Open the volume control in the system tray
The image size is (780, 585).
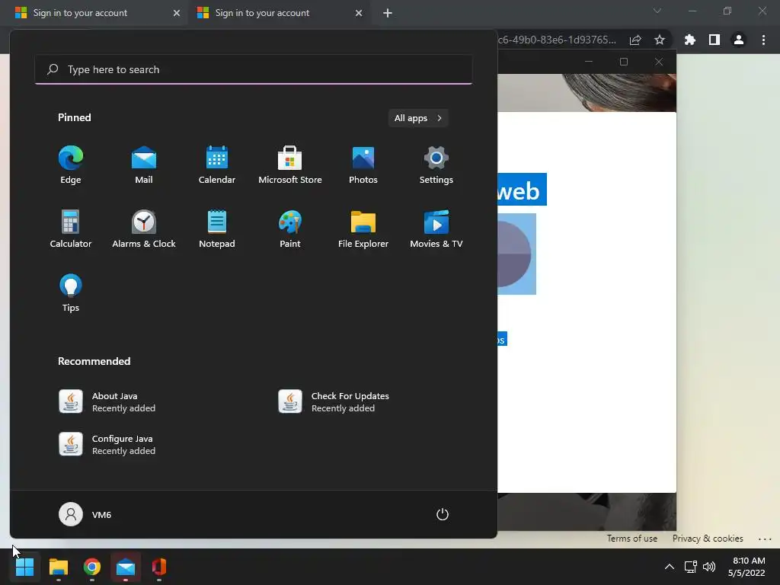(x=709, y=567)
